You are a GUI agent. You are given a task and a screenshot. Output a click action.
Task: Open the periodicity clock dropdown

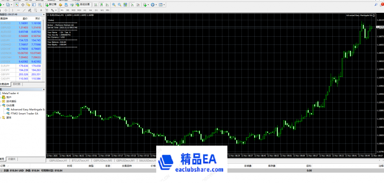pos(154,5)
